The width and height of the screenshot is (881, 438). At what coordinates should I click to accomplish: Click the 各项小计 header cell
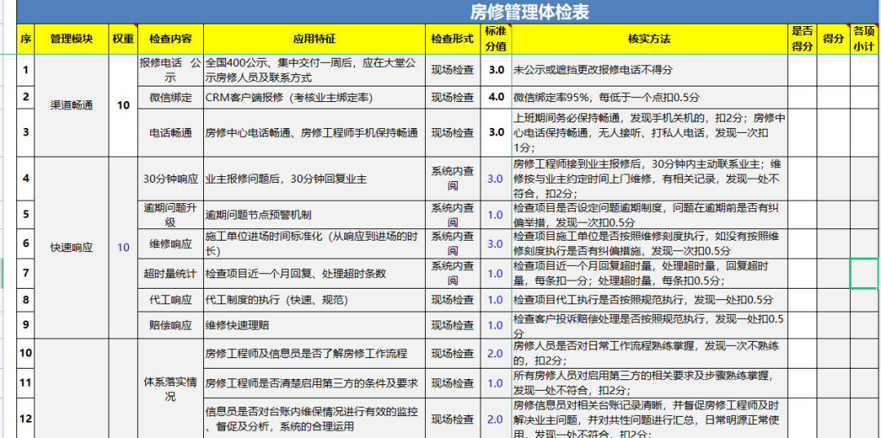click(864, 39)
